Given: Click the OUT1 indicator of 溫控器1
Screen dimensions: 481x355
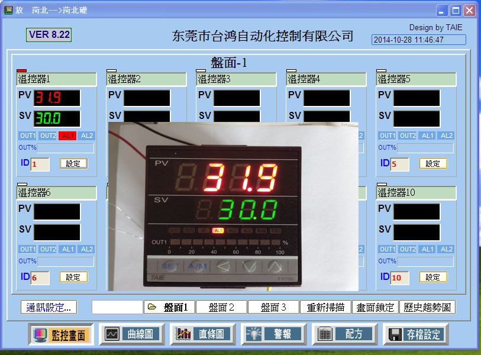Looking at the screenshot, I should click(28, 135).
